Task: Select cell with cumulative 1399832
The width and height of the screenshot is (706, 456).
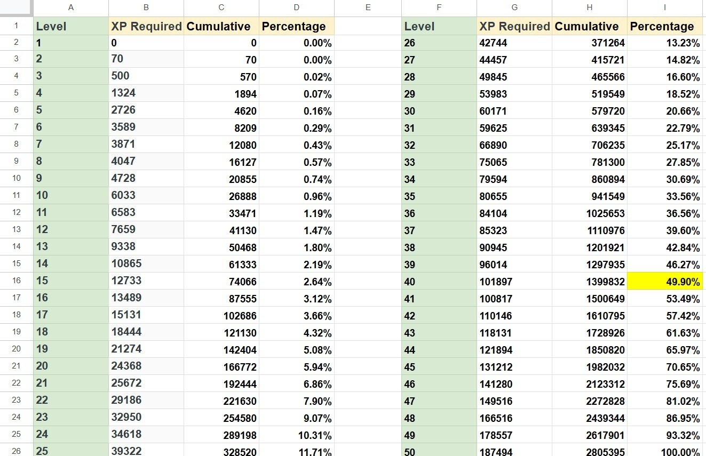Action: (x=590, y=281)
